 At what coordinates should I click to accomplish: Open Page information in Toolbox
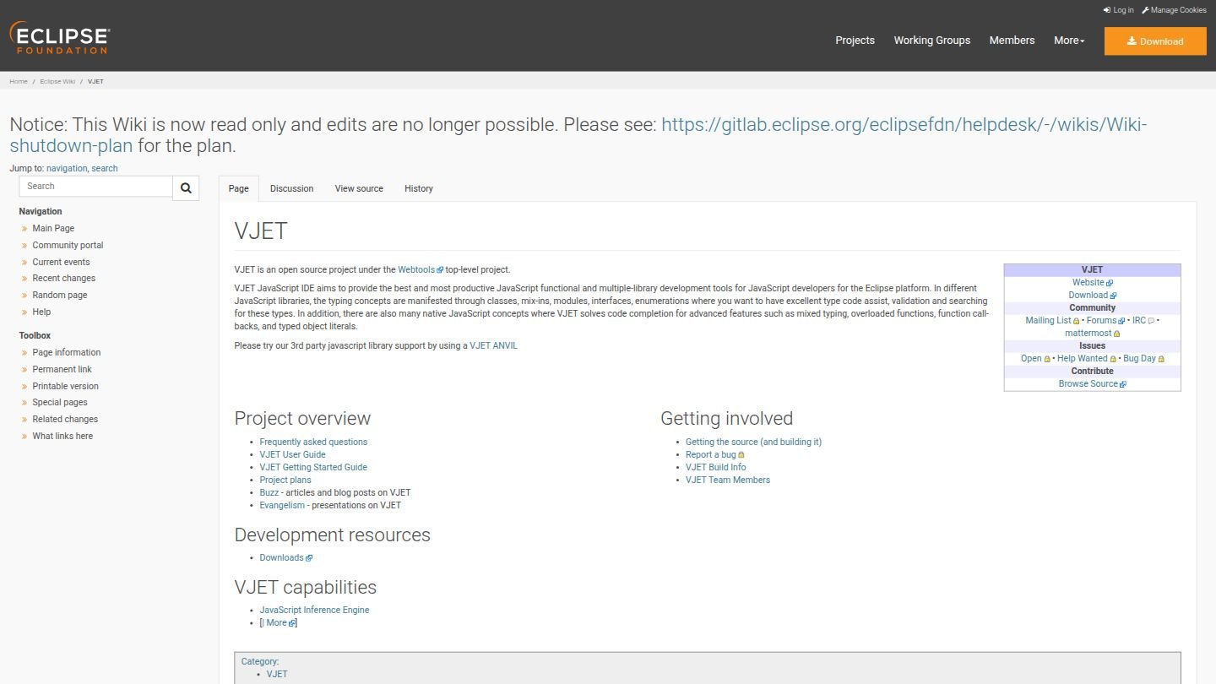(67, 352)
